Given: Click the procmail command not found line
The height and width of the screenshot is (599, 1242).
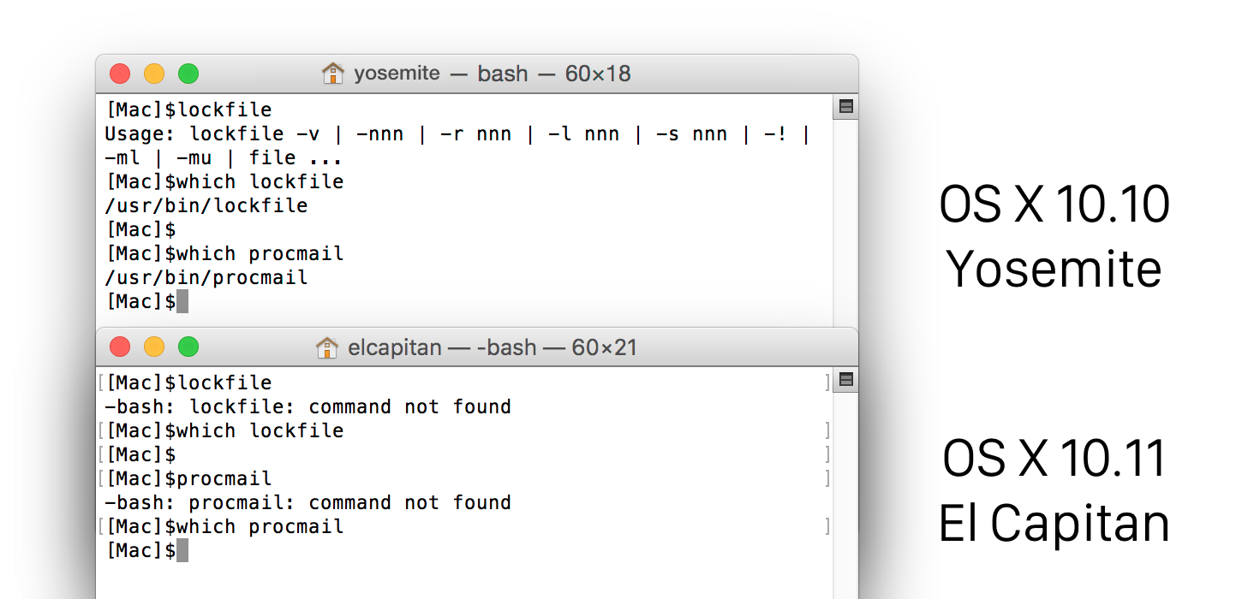Looking at the screenshot, I should 308,502.
